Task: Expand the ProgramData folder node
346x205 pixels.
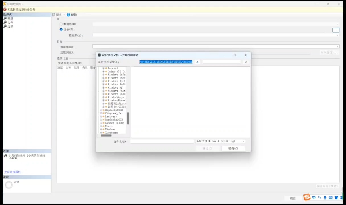Action: (x=101, y=113)
